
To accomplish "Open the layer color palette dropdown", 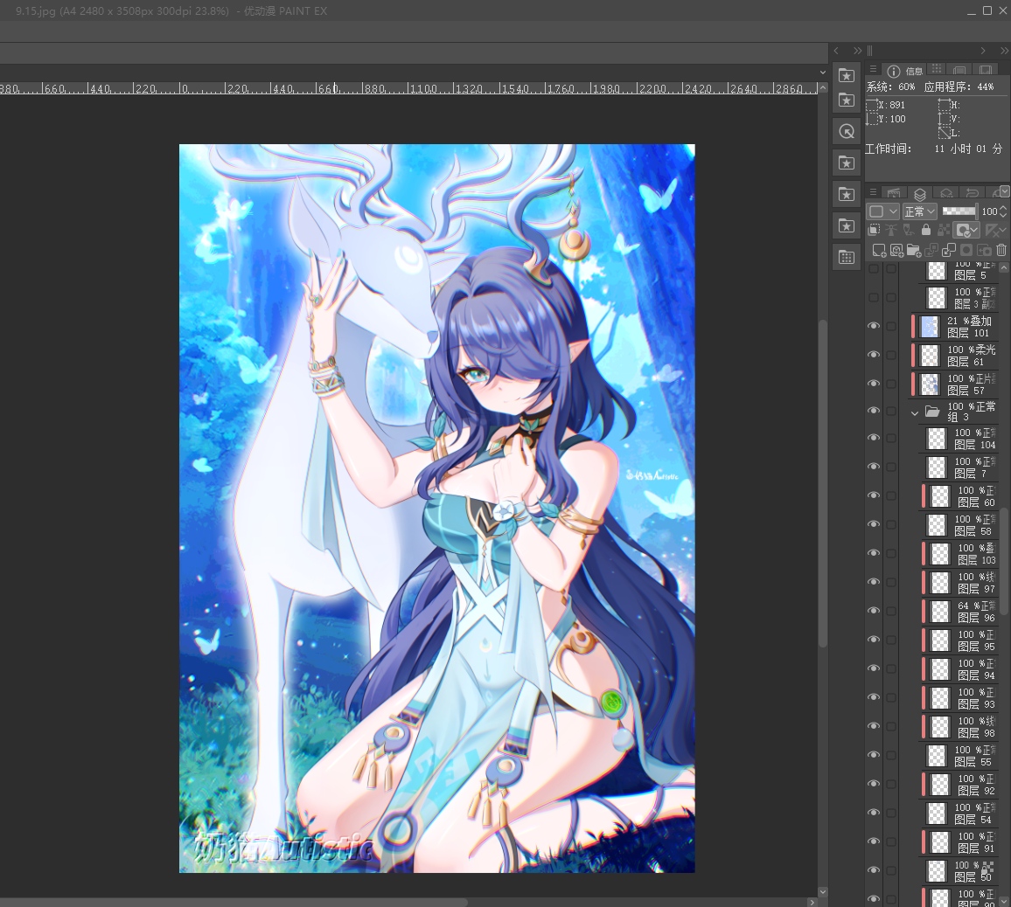I will 883,211.
